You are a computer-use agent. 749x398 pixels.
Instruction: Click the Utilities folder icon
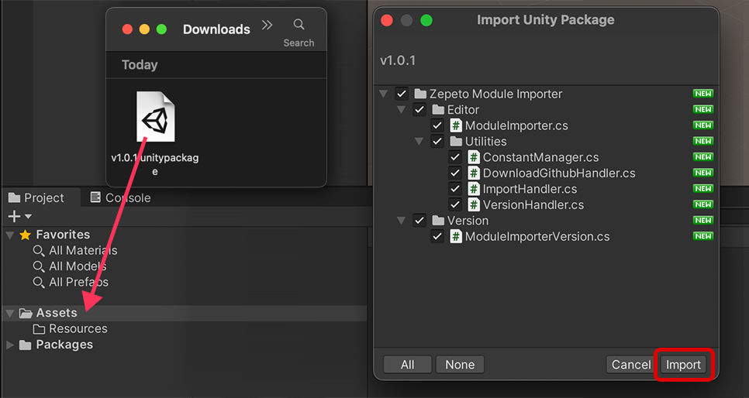coord(456,141)
